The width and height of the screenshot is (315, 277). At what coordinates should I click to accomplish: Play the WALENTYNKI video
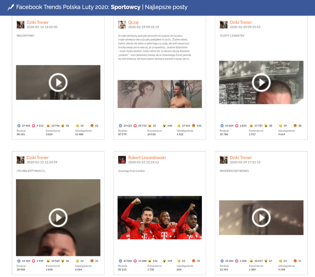pyautogui.click(x=58, y=83)
